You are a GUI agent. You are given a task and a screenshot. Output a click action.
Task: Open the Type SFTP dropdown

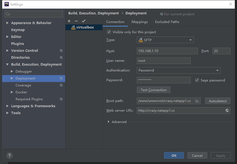click(x=165, y=40)
